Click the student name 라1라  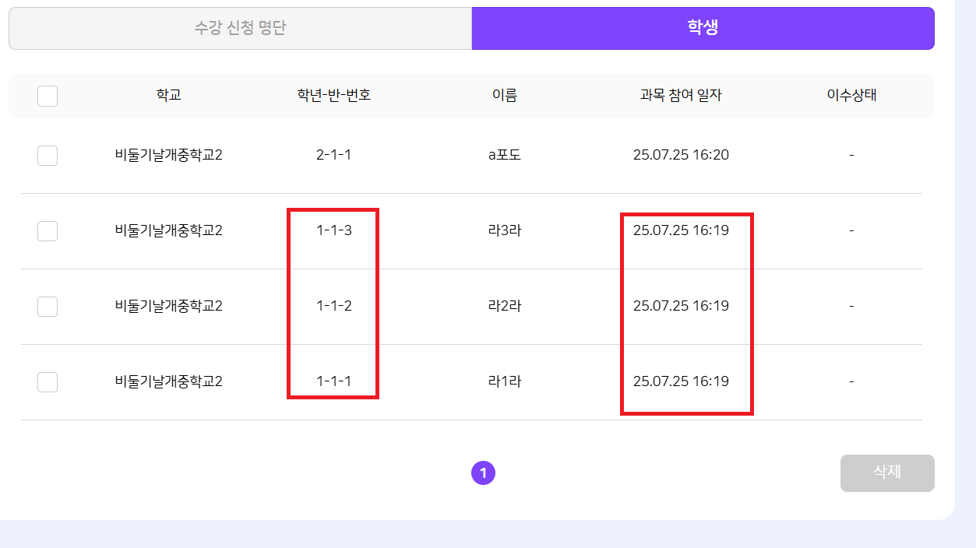[x=504, y=381]
